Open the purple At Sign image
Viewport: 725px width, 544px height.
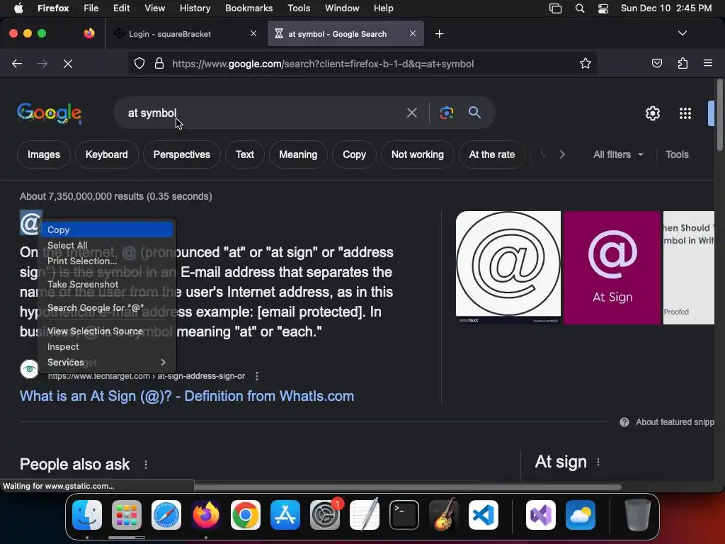(612, 267)
